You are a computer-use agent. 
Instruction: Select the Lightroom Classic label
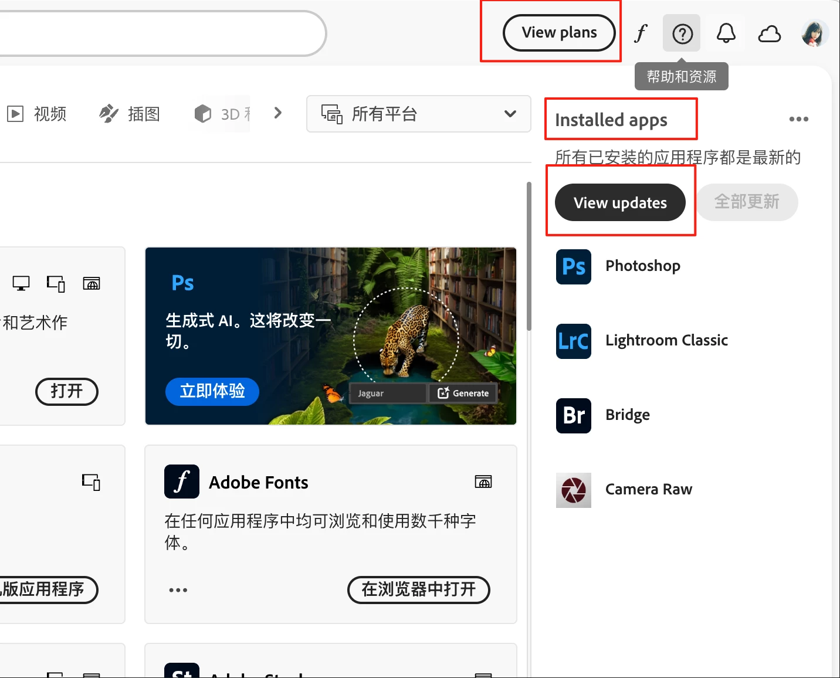(666, 340)
